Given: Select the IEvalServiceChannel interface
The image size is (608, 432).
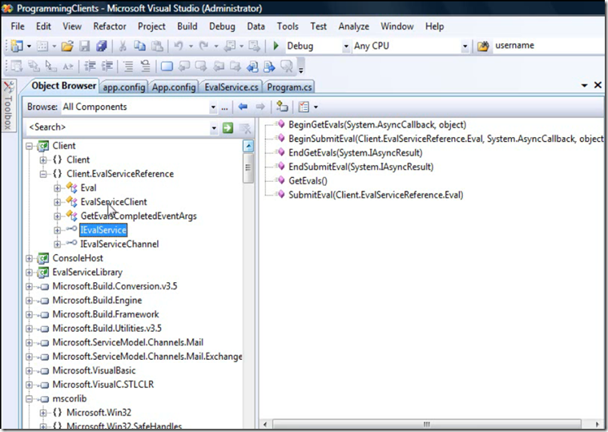Looking at the screenshot, I should point(119,244).
